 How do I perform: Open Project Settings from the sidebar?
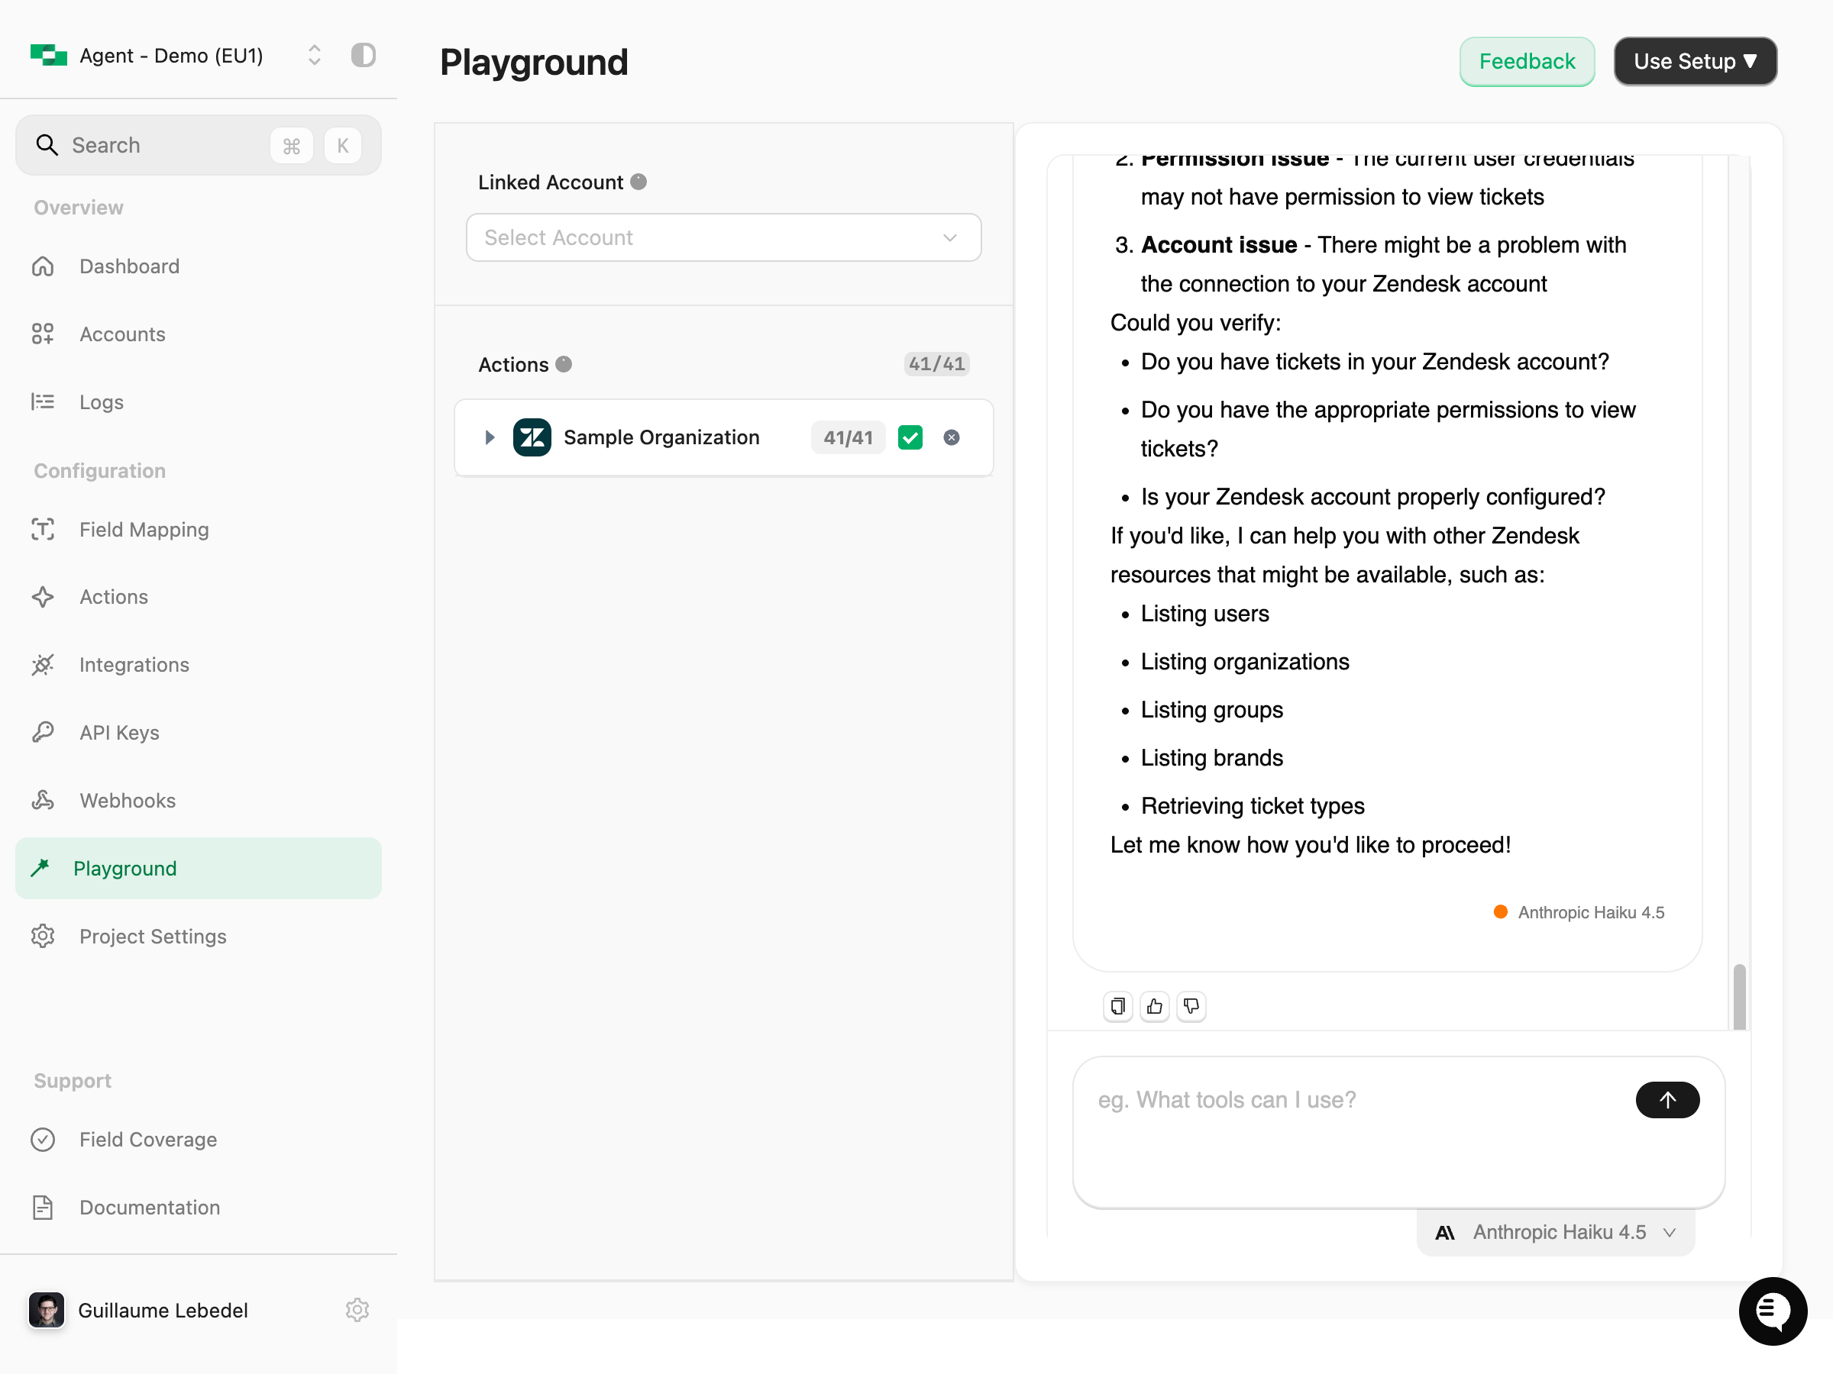[x=153, y=936]
